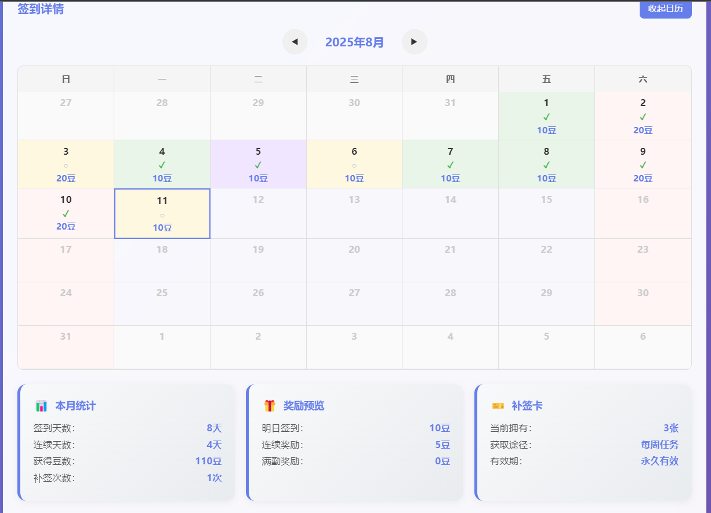Select August 8 calendar cell
The image size is (711, 513).
[546, 164]
